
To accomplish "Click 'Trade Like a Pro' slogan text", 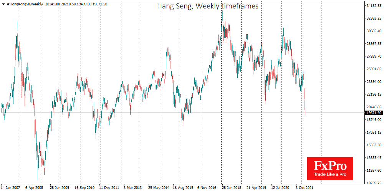I will pyautogui.click(x=330, y=174).
